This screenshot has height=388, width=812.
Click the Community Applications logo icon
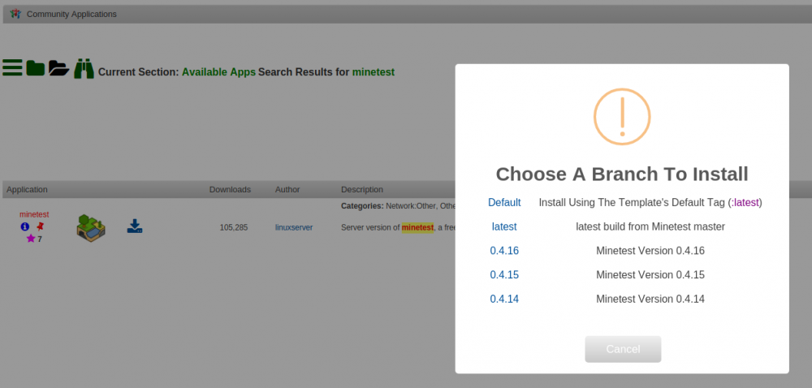15,14
